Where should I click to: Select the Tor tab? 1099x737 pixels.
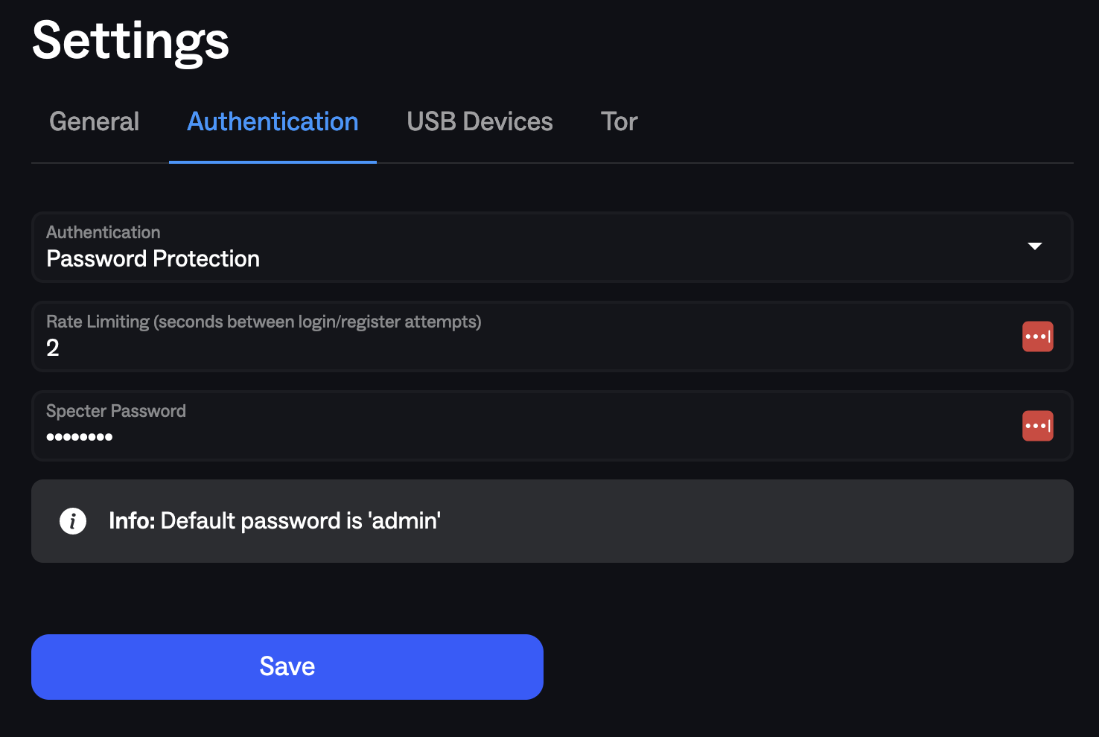619,121
